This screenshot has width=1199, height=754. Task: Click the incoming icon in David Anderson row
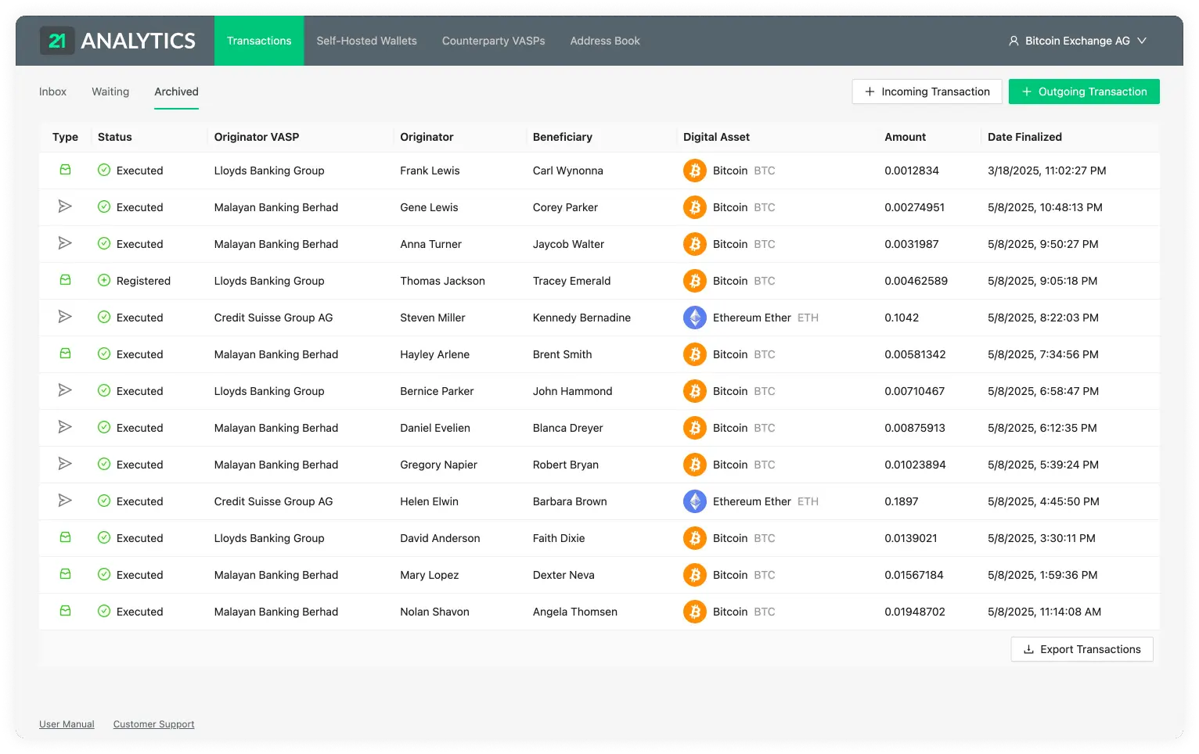pyautogui.click(x=66, y=537)
